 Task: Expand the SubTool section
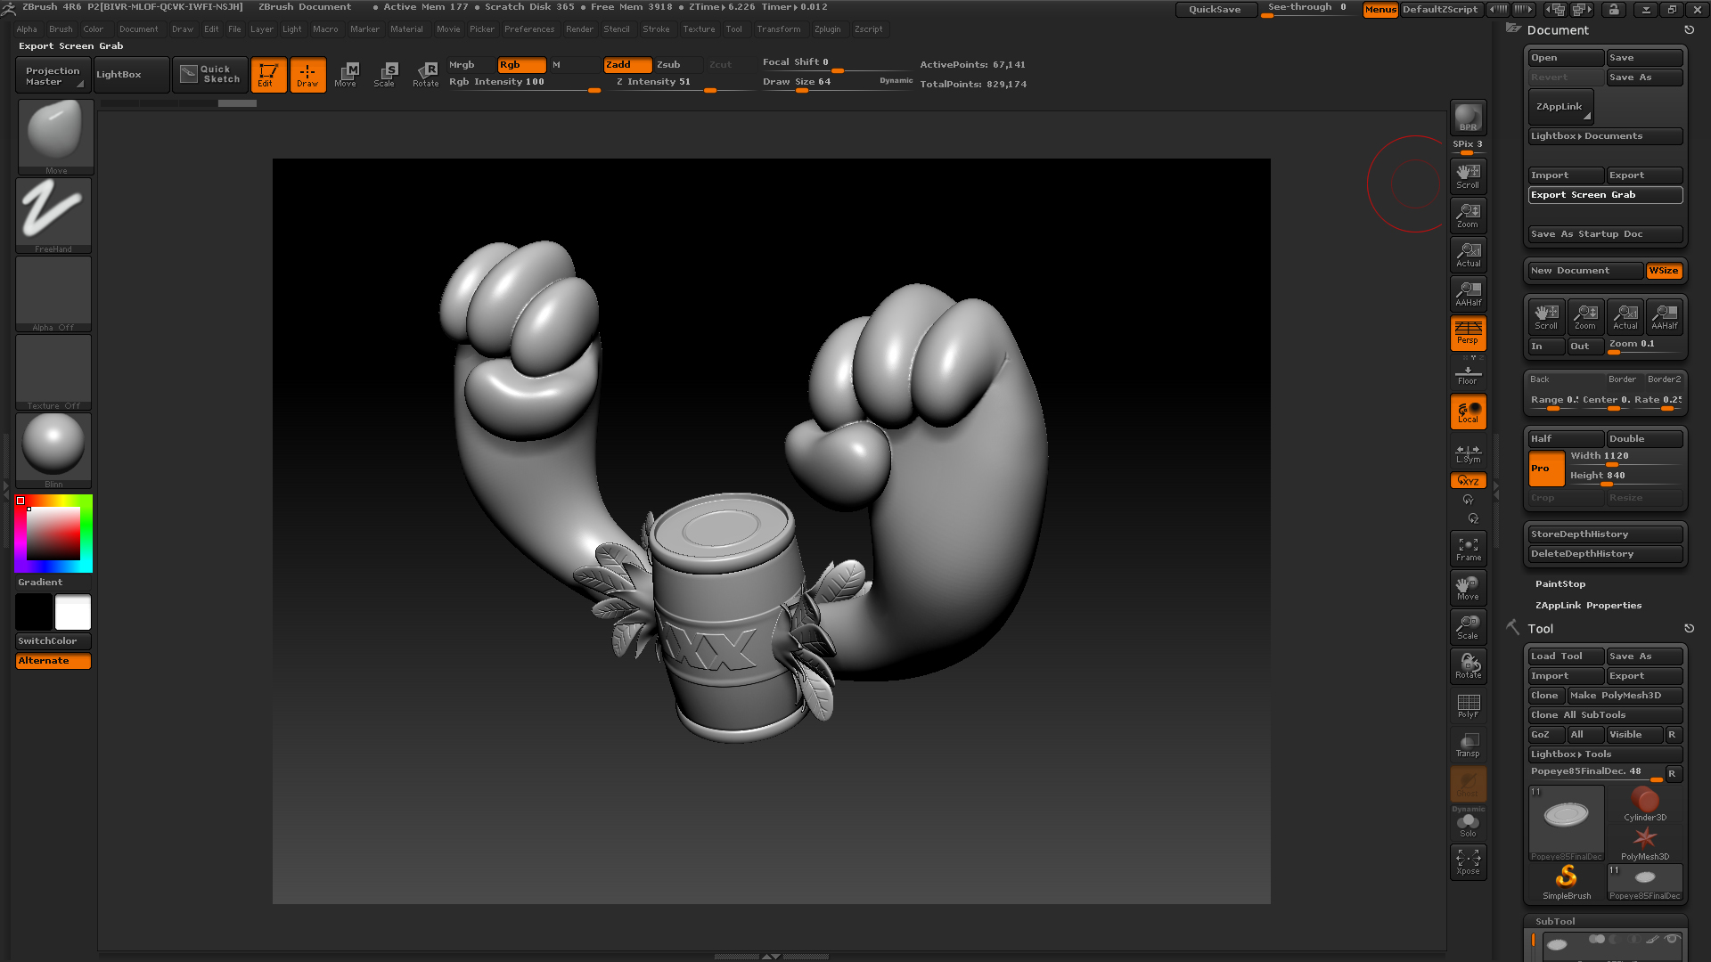(1555, 922)
